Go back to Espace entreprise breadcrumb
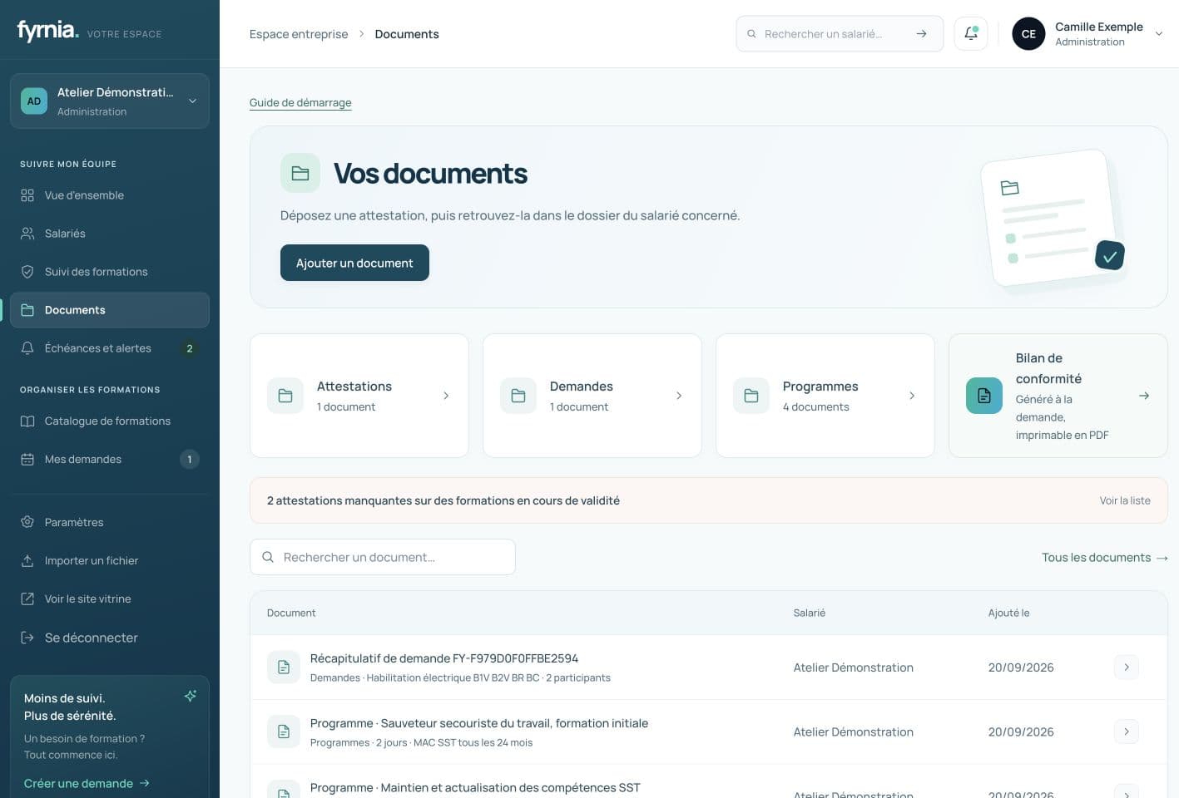Viewport: 1179px width, 798px height. tap(299, 34)
